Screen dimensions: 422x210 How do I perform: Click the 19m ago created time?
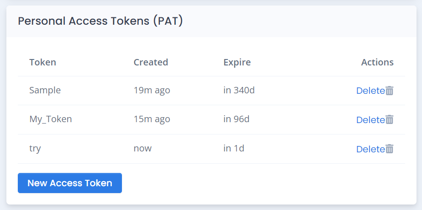[x=152, y=90]
